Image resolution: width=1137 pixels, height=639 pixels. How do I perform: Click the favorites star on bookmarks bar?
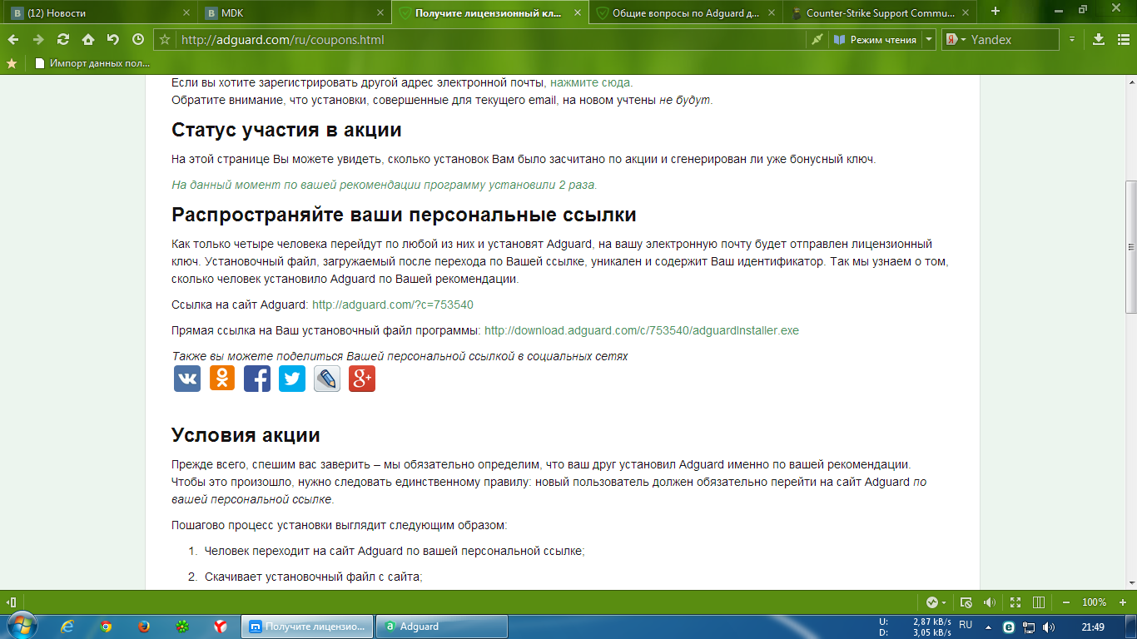click(x=12, y=62)
